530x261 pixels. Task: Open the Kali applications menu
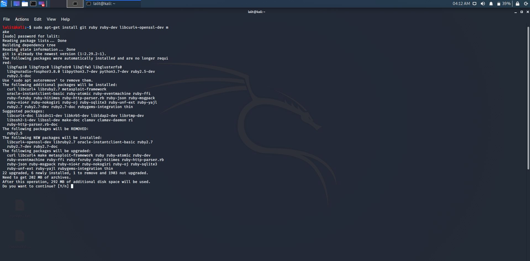click(x=4, y=4)
